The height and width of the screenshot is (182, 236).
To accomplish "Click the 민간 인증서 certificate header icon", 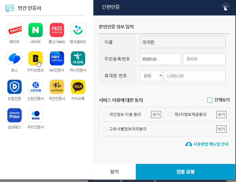I will [10, 8].
